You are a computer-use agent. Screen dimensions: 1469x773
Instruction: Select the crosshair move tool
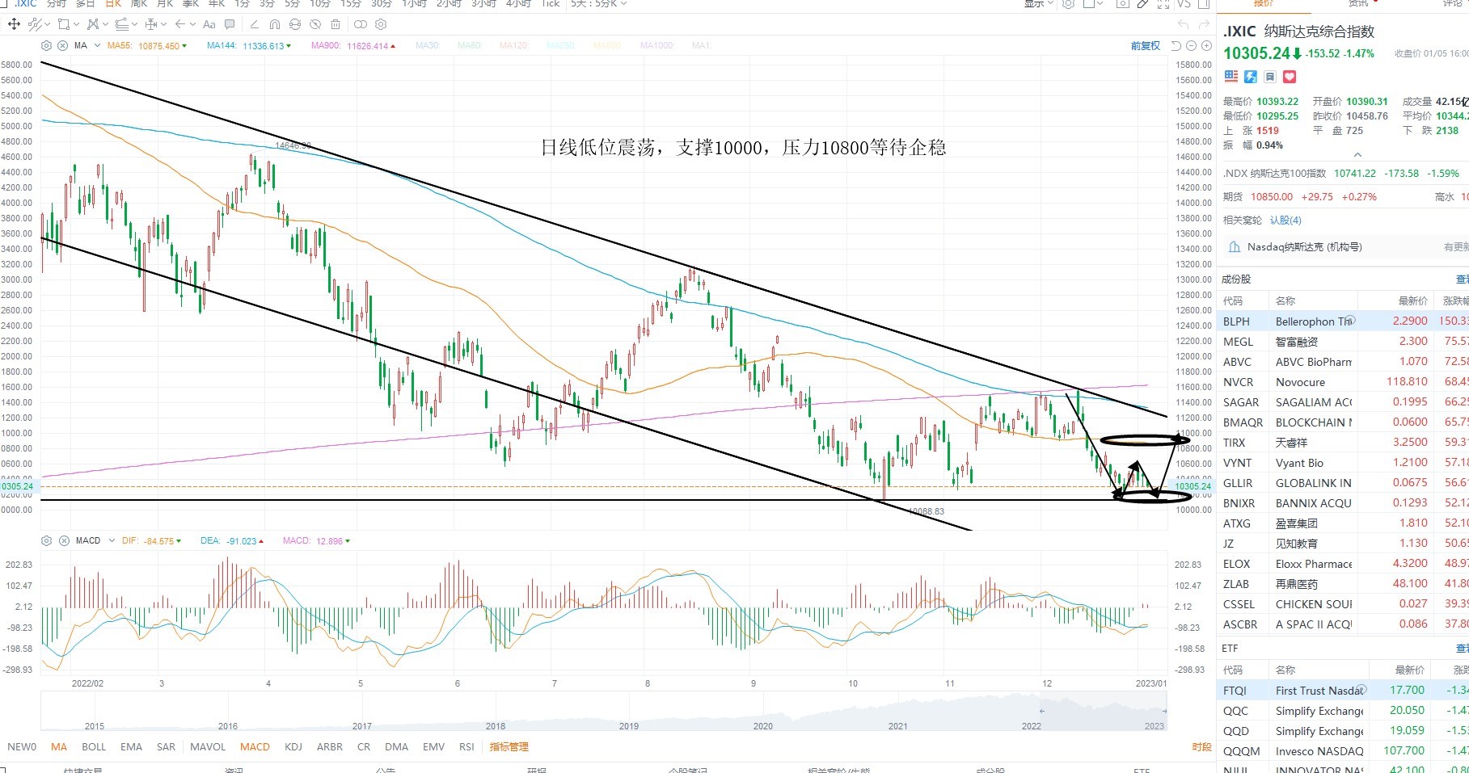click(14, 24)
